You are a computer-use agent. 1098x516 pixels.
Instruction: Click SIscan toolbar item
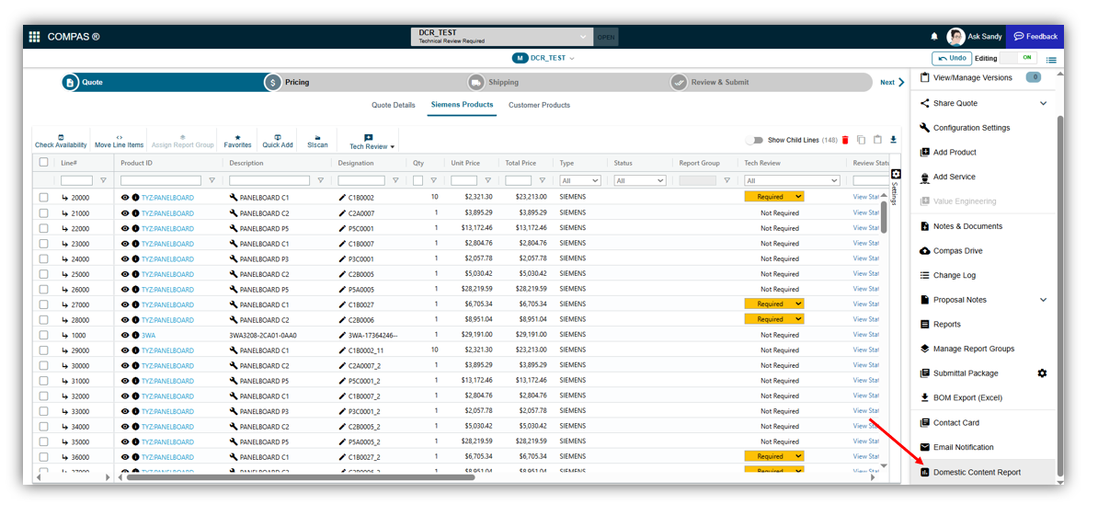(317, 142)
